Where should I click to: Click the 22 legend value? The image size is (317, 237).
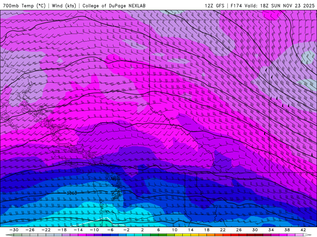tap(223, 230)
